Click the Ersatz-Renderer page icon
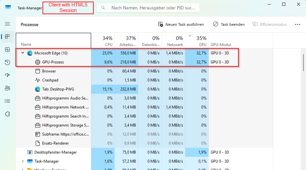Screen dimensions: 306x170 click(x=37, y=143)
